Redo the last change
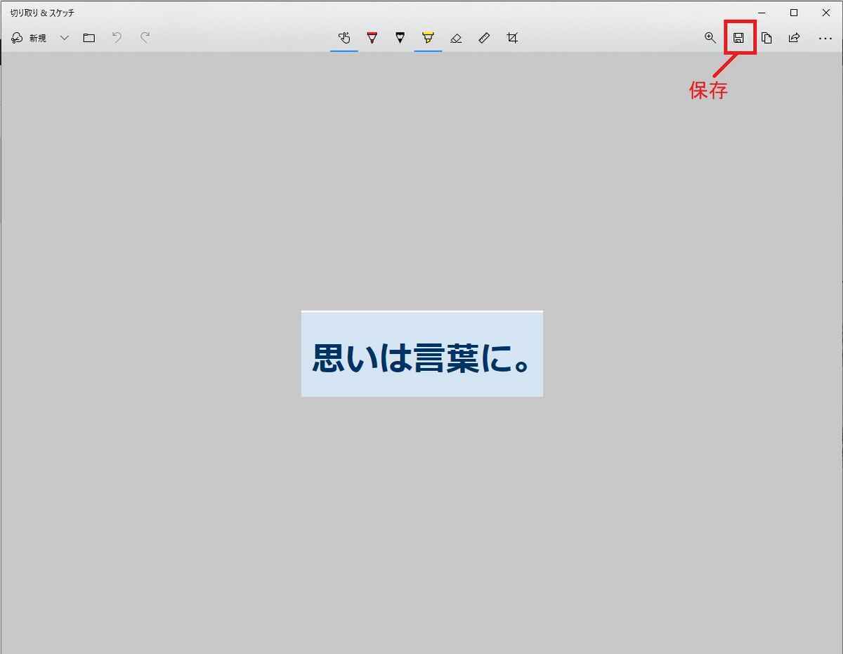The width and height of the screenshot is (843, 654). tap(145, 38)
